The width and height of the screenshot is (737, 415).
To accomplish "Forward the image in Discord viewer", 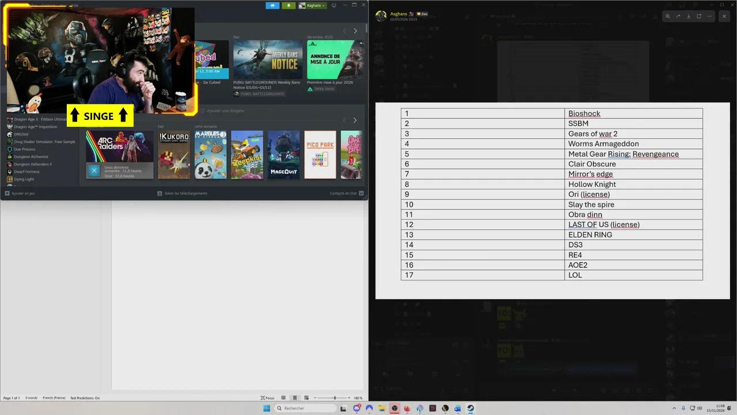I will (x=678, y=16).
